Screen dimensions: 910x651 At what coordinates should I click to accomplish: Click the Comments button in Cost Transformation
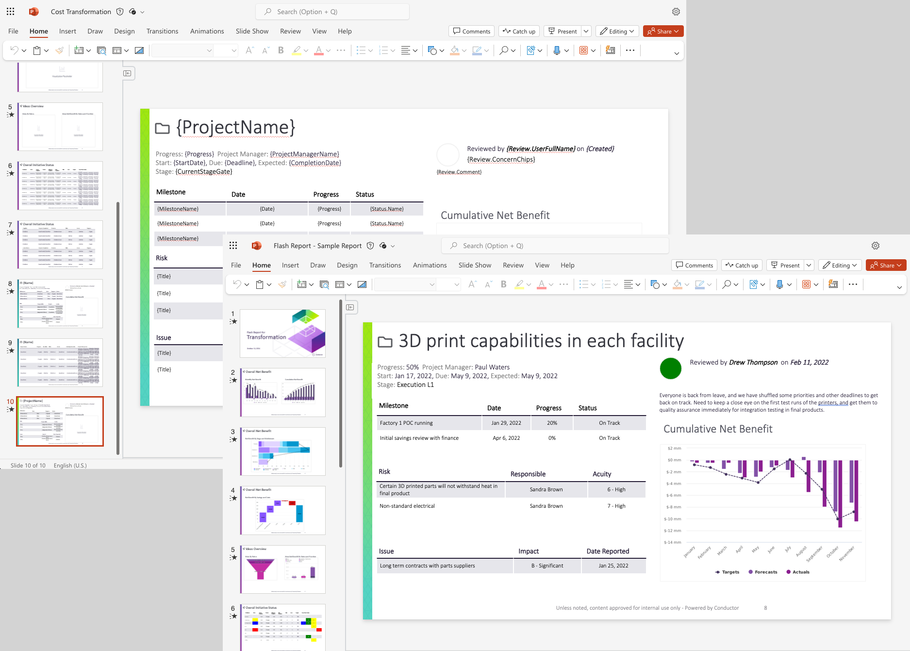(x=471, y=31)
